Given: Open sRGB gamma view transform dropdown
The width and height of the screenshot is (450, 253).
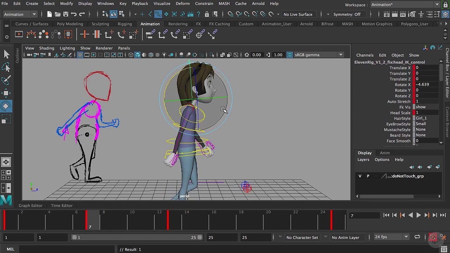Looking at the screenshot, I should [x=319, y=55].
